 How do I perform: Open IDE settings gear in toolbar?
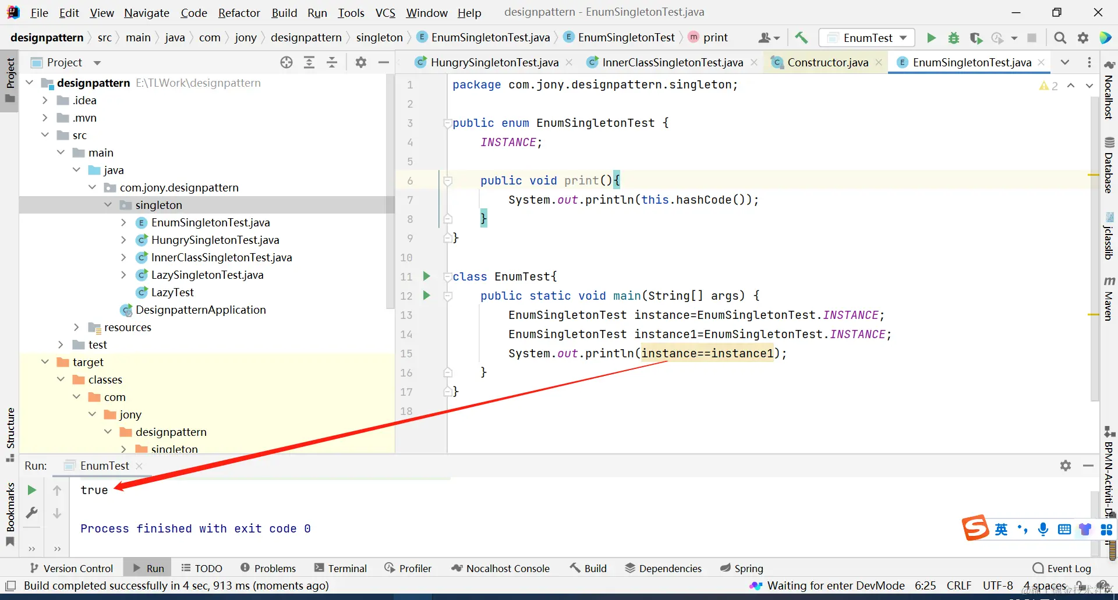[1083, 38]
